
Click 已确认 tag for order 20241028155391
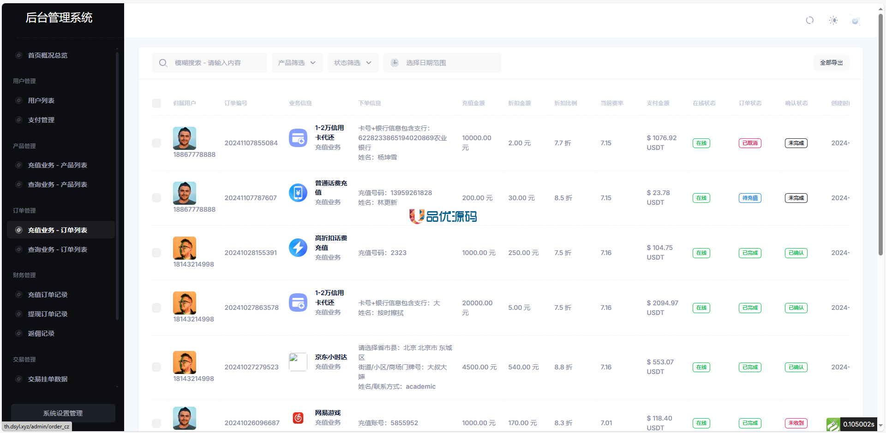point(796,253)
